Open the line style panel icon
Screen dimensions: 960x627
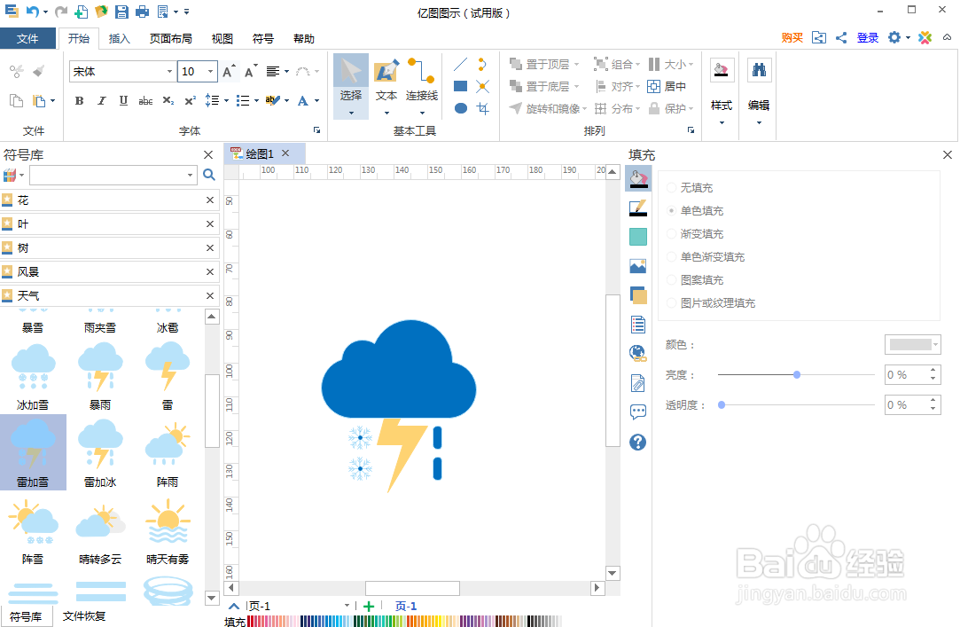point(638,208)
